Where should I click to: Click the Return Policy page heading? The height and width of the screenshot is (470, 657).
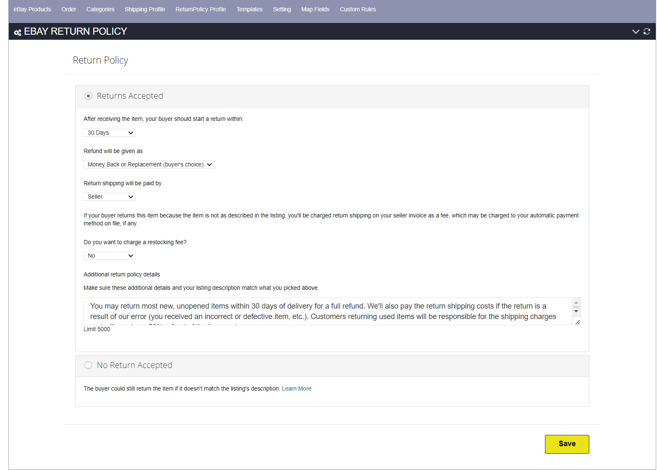(x=100, y=60)
